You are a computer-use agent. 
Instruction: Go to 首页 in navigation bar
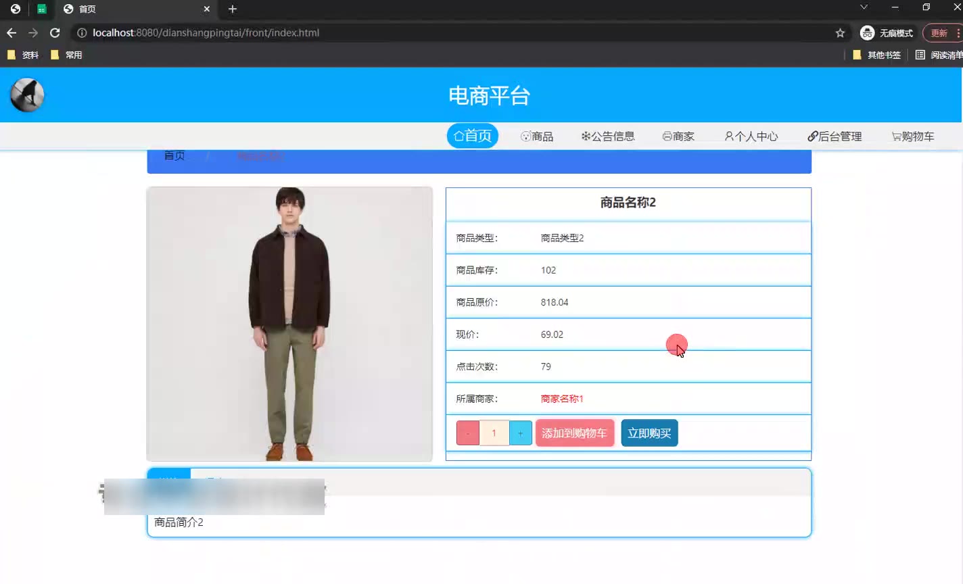pyautogui.click(x=472, y=136)
